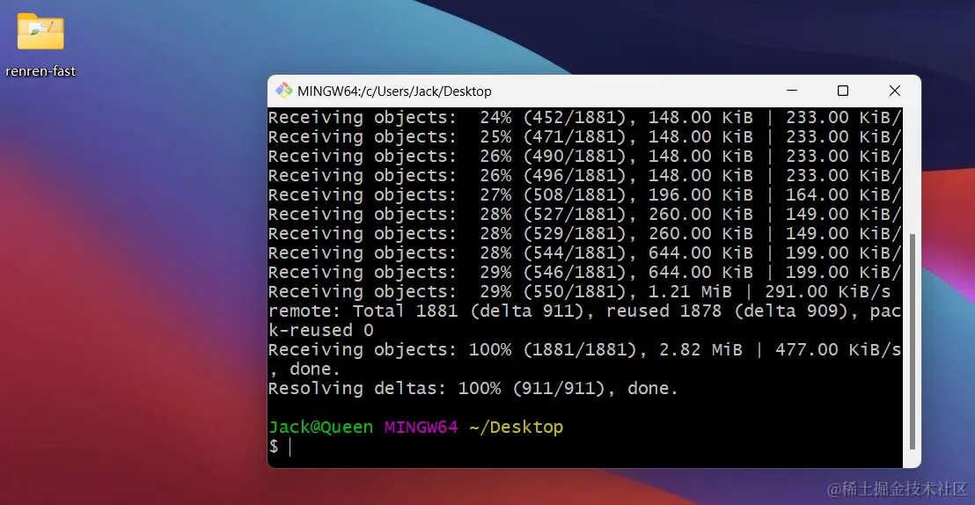
Task: Select the renren-fast desktop folder icon
Action: [x=40, y=31]
